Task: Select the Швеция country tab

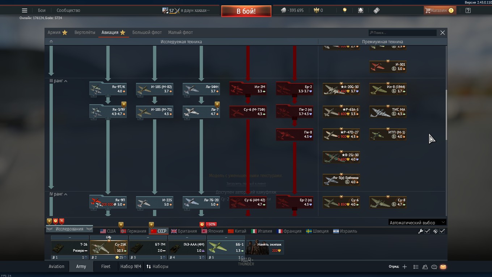Action: pyautogui.click(x=317, y=231)
